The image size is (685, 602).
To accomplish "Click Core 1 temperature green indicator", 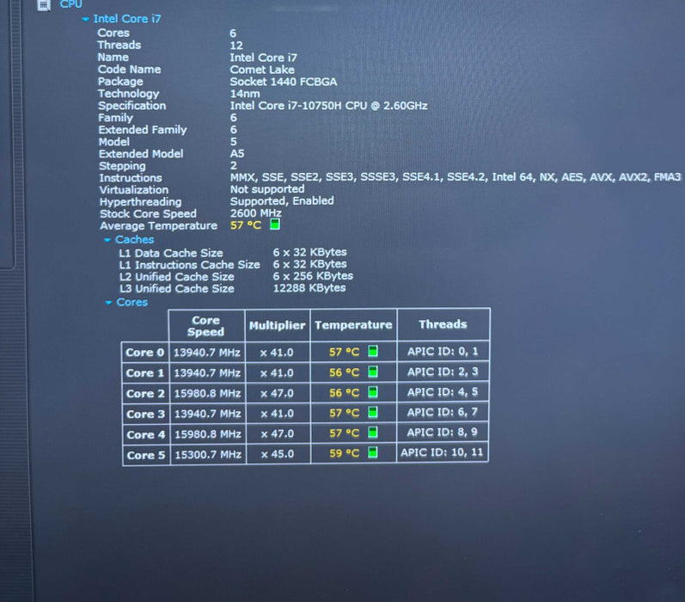I will (373, 372).
